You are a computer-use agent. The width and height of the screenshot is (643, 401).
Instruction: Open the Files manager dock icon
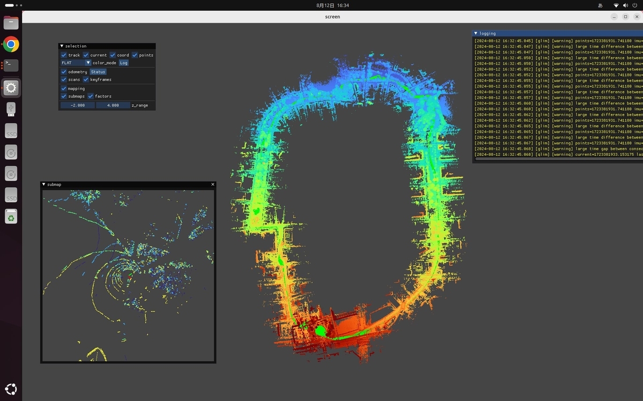pyautogui.click(x=11, y=22)
